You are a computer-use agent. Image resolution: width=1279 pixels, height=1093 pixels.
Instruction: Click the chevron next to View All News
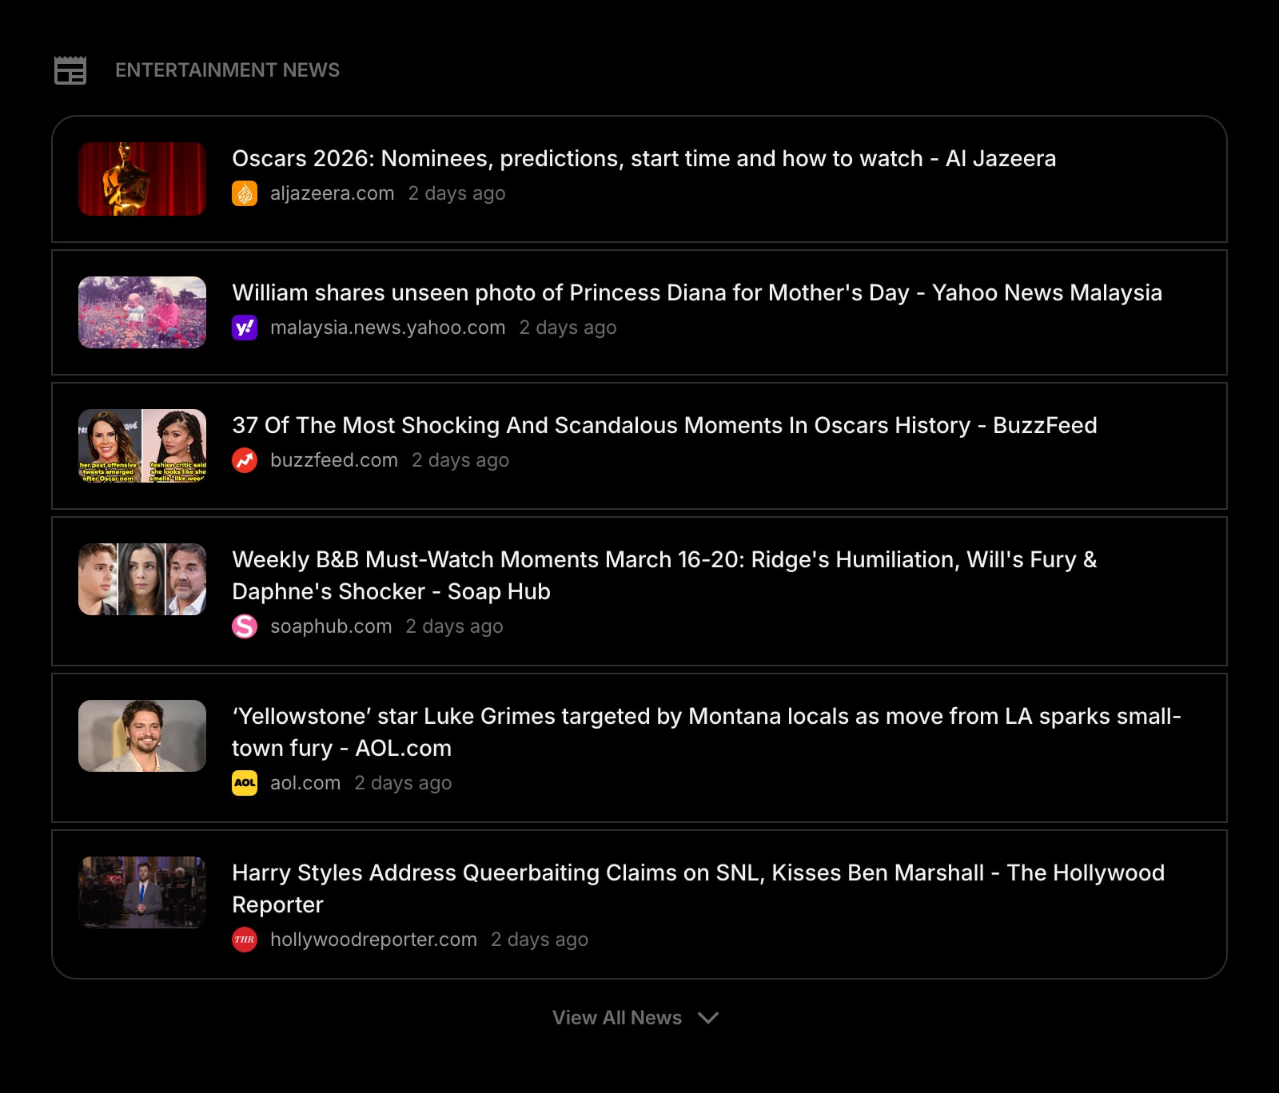708,1019
